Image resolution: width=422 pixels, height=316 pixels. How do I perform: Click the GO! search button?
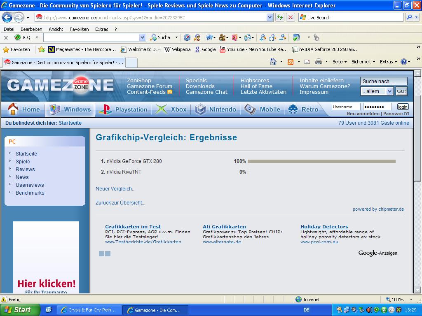[x=401, y=91]
